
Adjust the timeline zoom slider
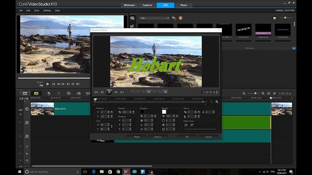tap(255, 93)
